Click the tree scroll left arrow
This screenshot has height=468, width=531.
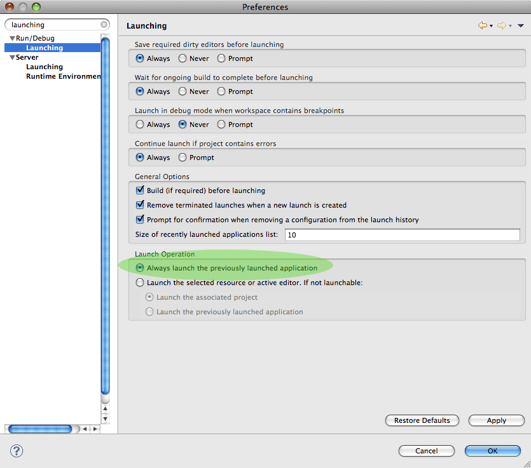click(85, 429)
